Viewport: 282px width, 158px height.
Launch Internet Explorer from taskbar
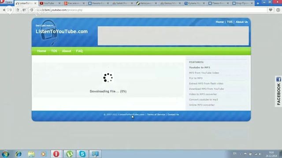pyautogui.click(x=19, y=154)
